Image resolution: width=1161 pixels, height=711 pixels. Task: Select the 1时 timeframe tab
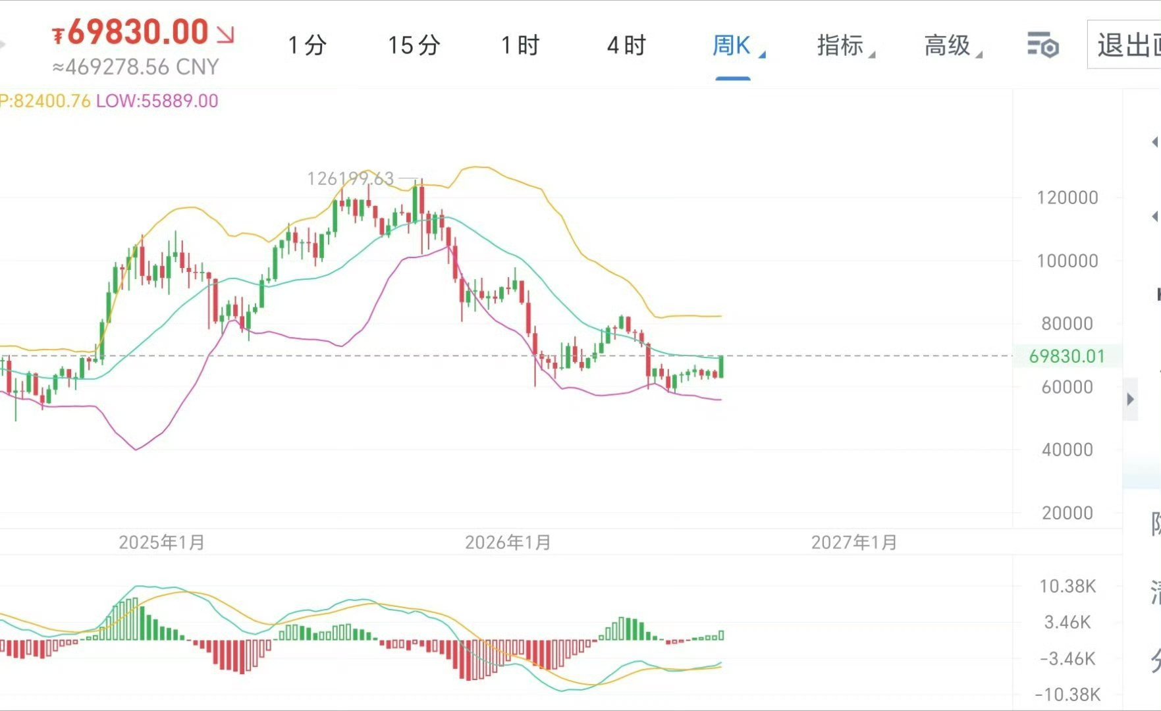[520, 45]
